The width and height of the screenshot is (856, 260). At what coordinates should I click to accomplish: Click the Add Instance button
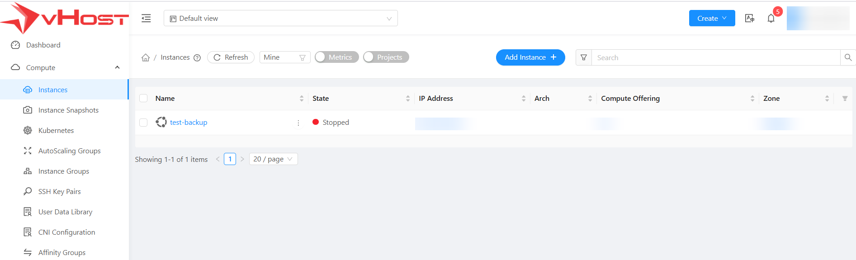click(x=530, y=57)
